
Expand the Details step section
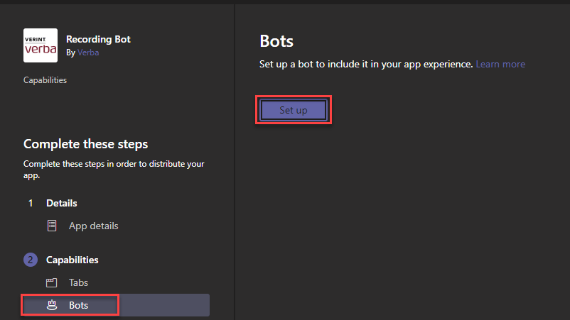click(62, 204)
